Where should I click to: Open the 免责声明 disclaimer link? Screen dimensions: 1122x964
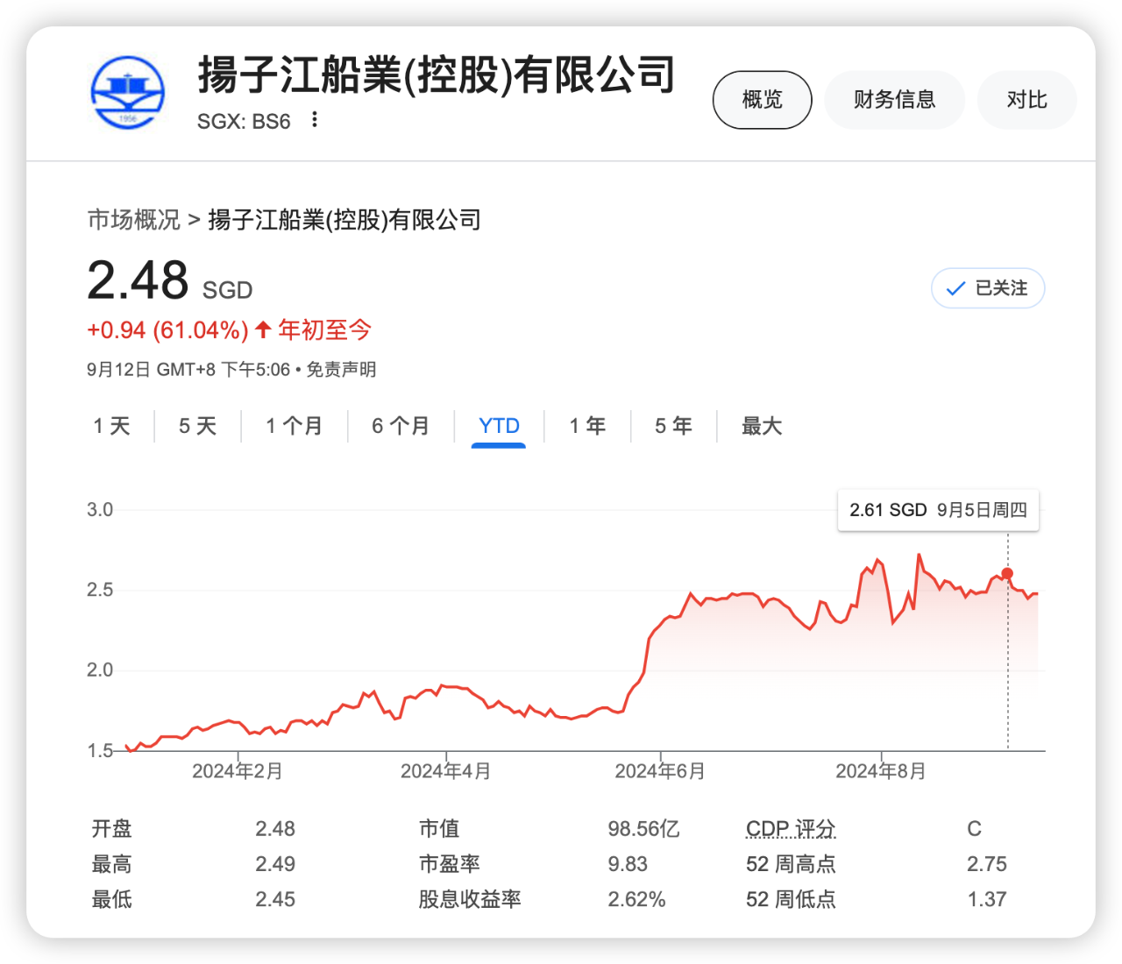pos(341,370)
